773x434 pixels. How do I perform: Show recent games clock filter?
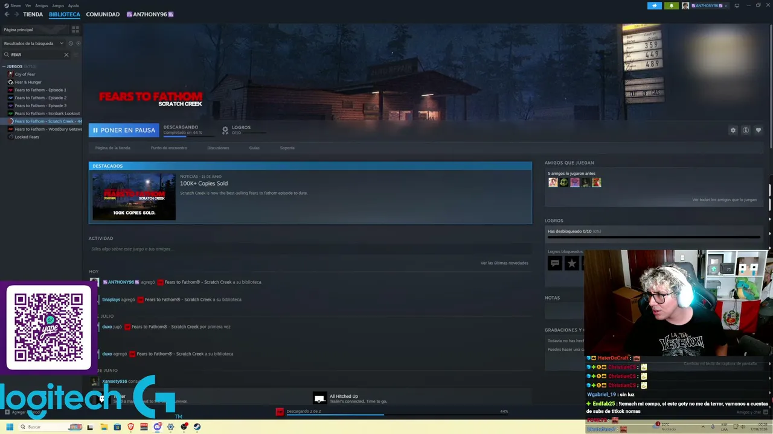click(71, 43)
